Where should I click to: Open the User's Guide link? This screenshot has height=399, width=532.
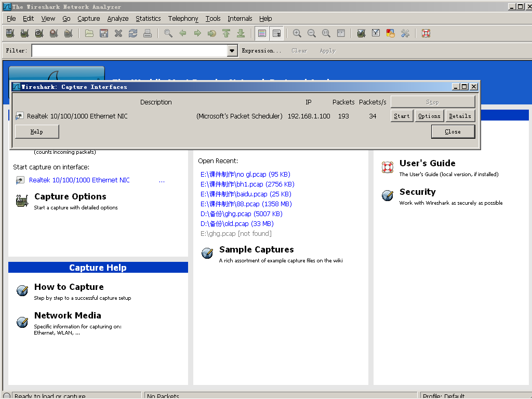[428, 163]
